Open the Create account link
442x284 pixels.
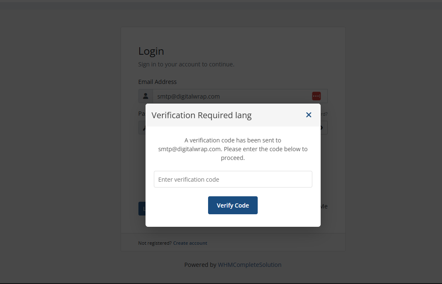(190, 243)
